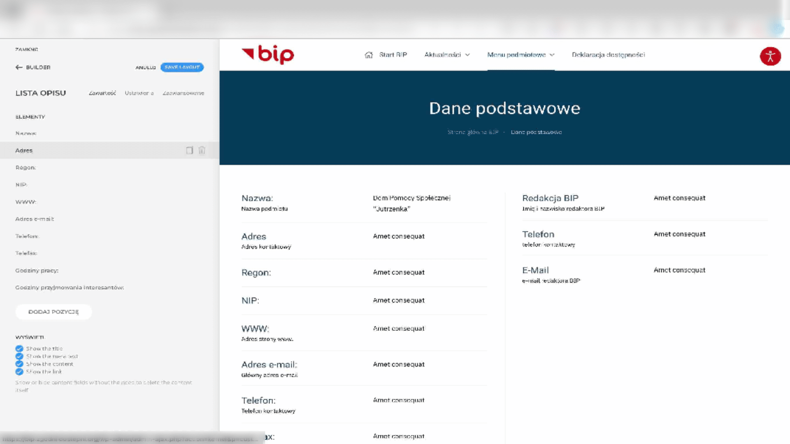Click the WWW: title in the preview

click(255, 329)
